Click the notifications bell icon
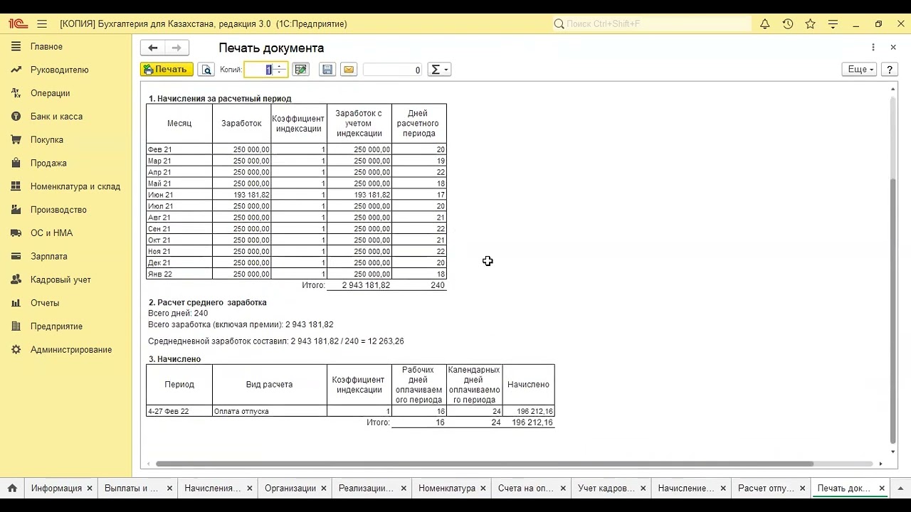 [765, 23]
